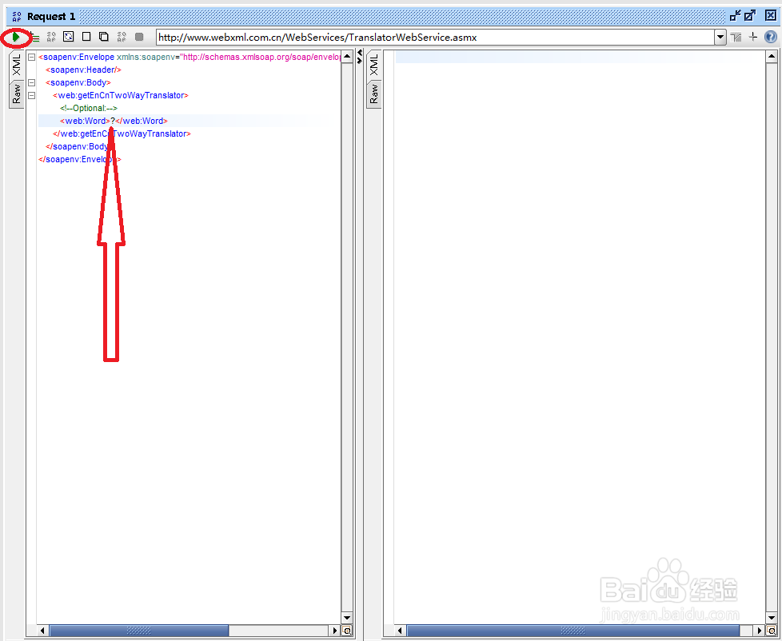Click the first greyed SOAP icon in the toolbar
The image size is (782, 641).
tap(51, 37)
